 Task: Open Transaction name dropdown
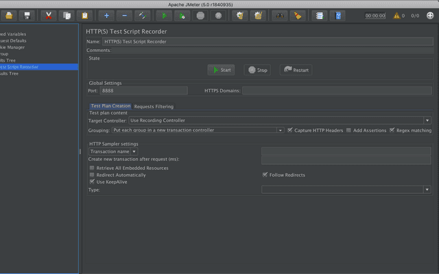134,151
